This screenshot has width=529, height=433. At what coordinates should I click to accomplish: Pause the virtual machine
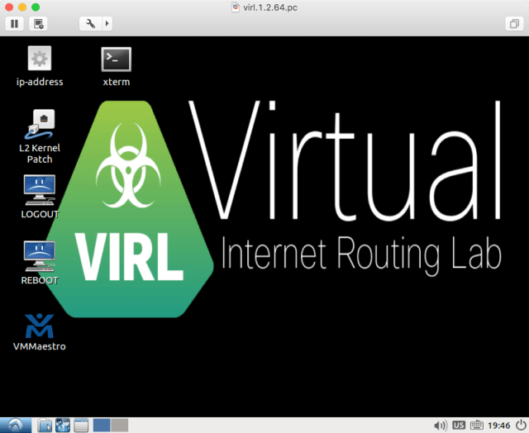[x=15, y=24]
